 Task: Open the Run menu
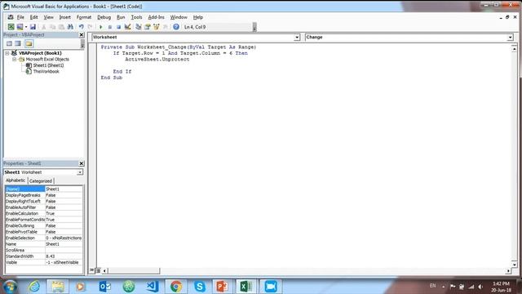(121, 17)
